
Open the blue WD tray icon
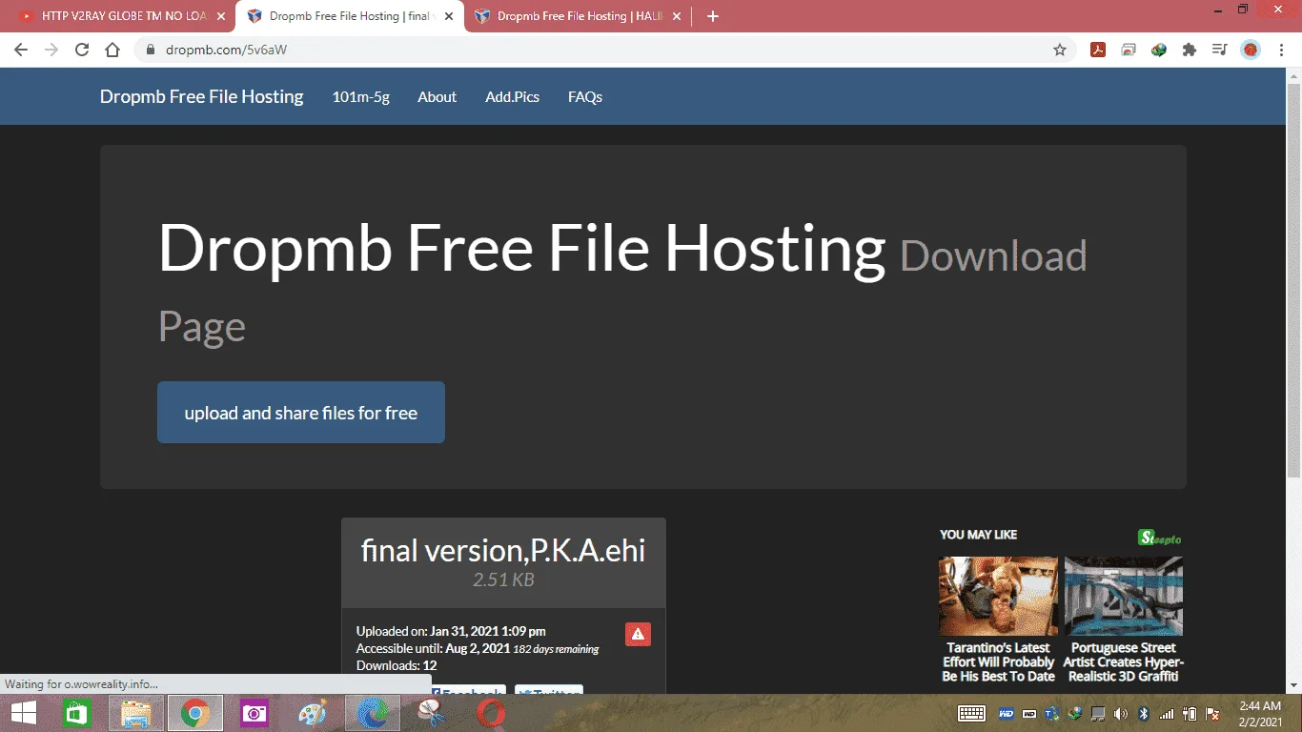point(1006,713)
